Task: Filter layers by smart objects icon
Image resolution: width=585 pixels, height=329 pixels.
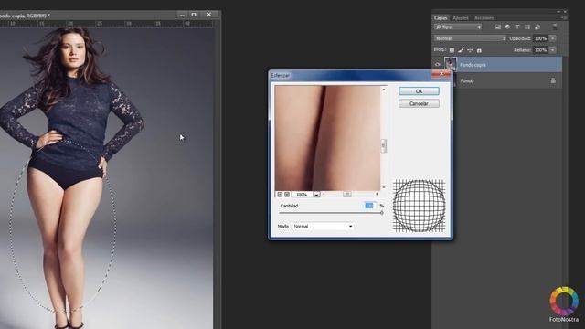Action: 537,27
